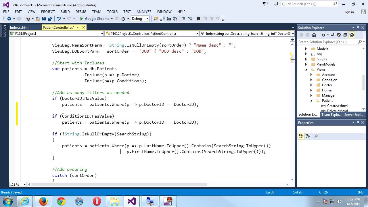368x207 pixels.
Task: Toggle a bookmark on the current line
Action: 199,19
